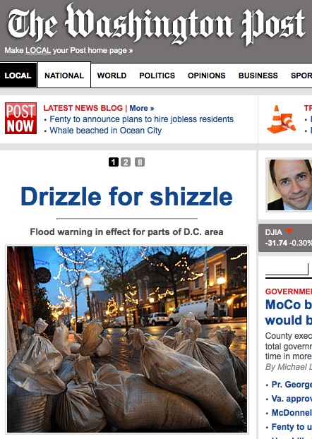Click the Post Now red logo icon
Image resolution: width=312 pixels, height=439 pixels.
[x=20, y=118]
